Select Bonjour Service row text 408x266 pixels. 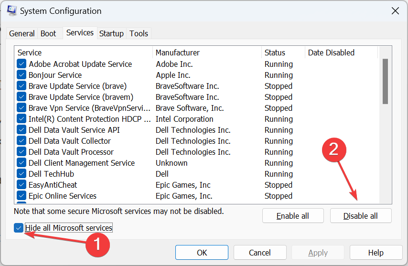coord(55,75)
